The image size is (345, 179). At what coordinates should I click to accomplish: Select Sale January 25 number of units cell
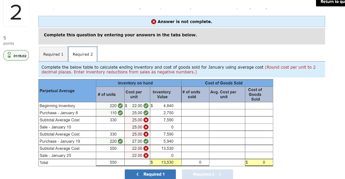110,155
